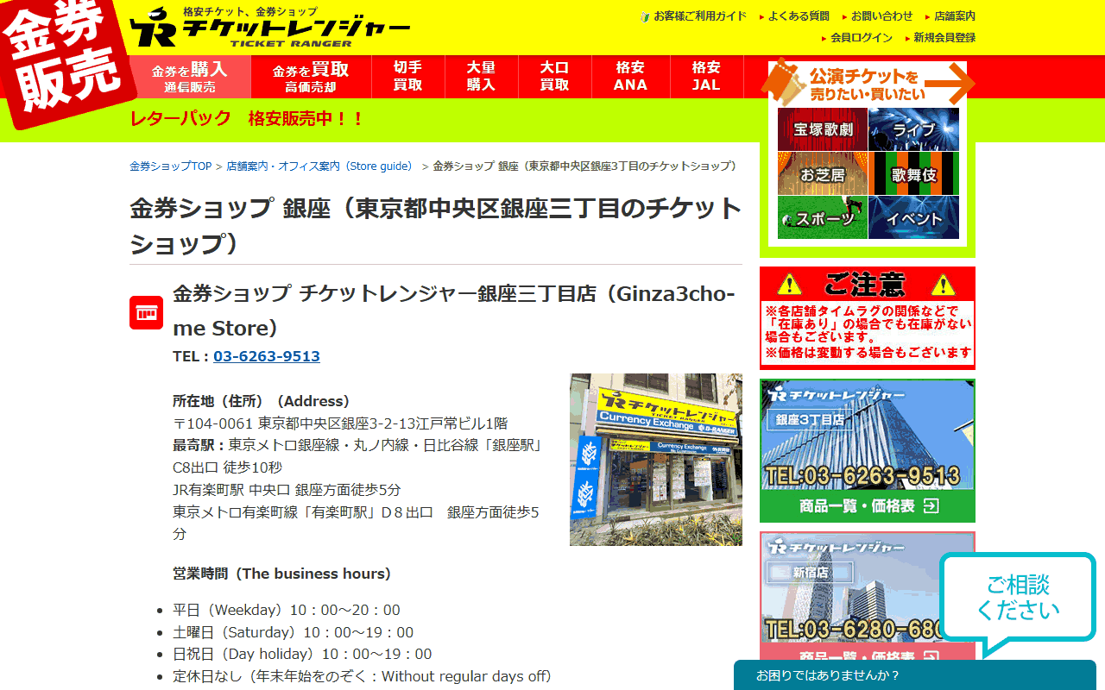Viewport: 1105px width, 690px height.
Task: Click the 土曜日（Saturday）10：00～19：00 hours line
Action: [x=294, y=632]
